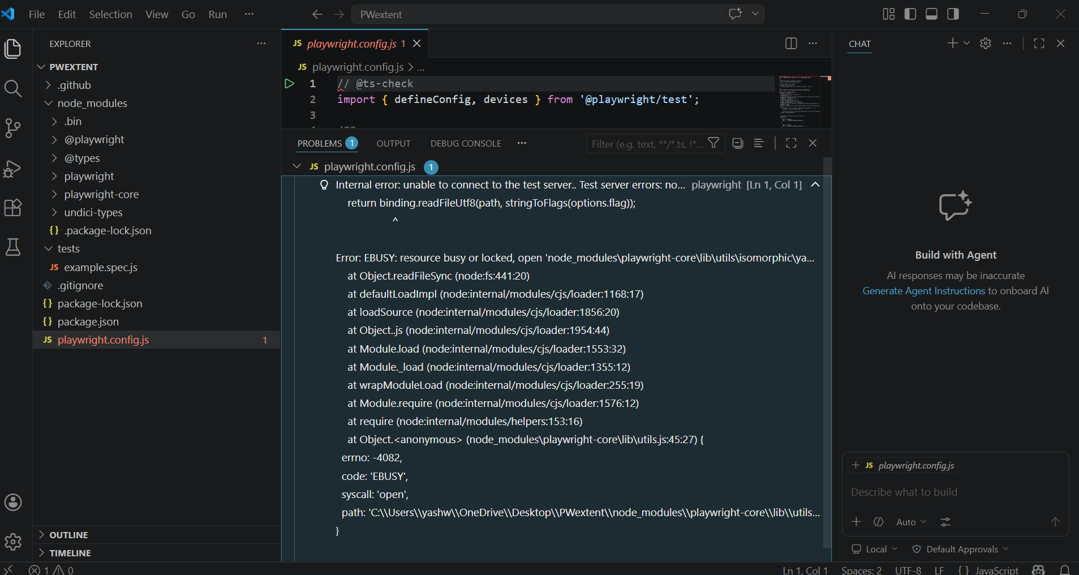
Task: Open notifications bell in status bar
Action: pyautogui.click(x=1065, y=570)
